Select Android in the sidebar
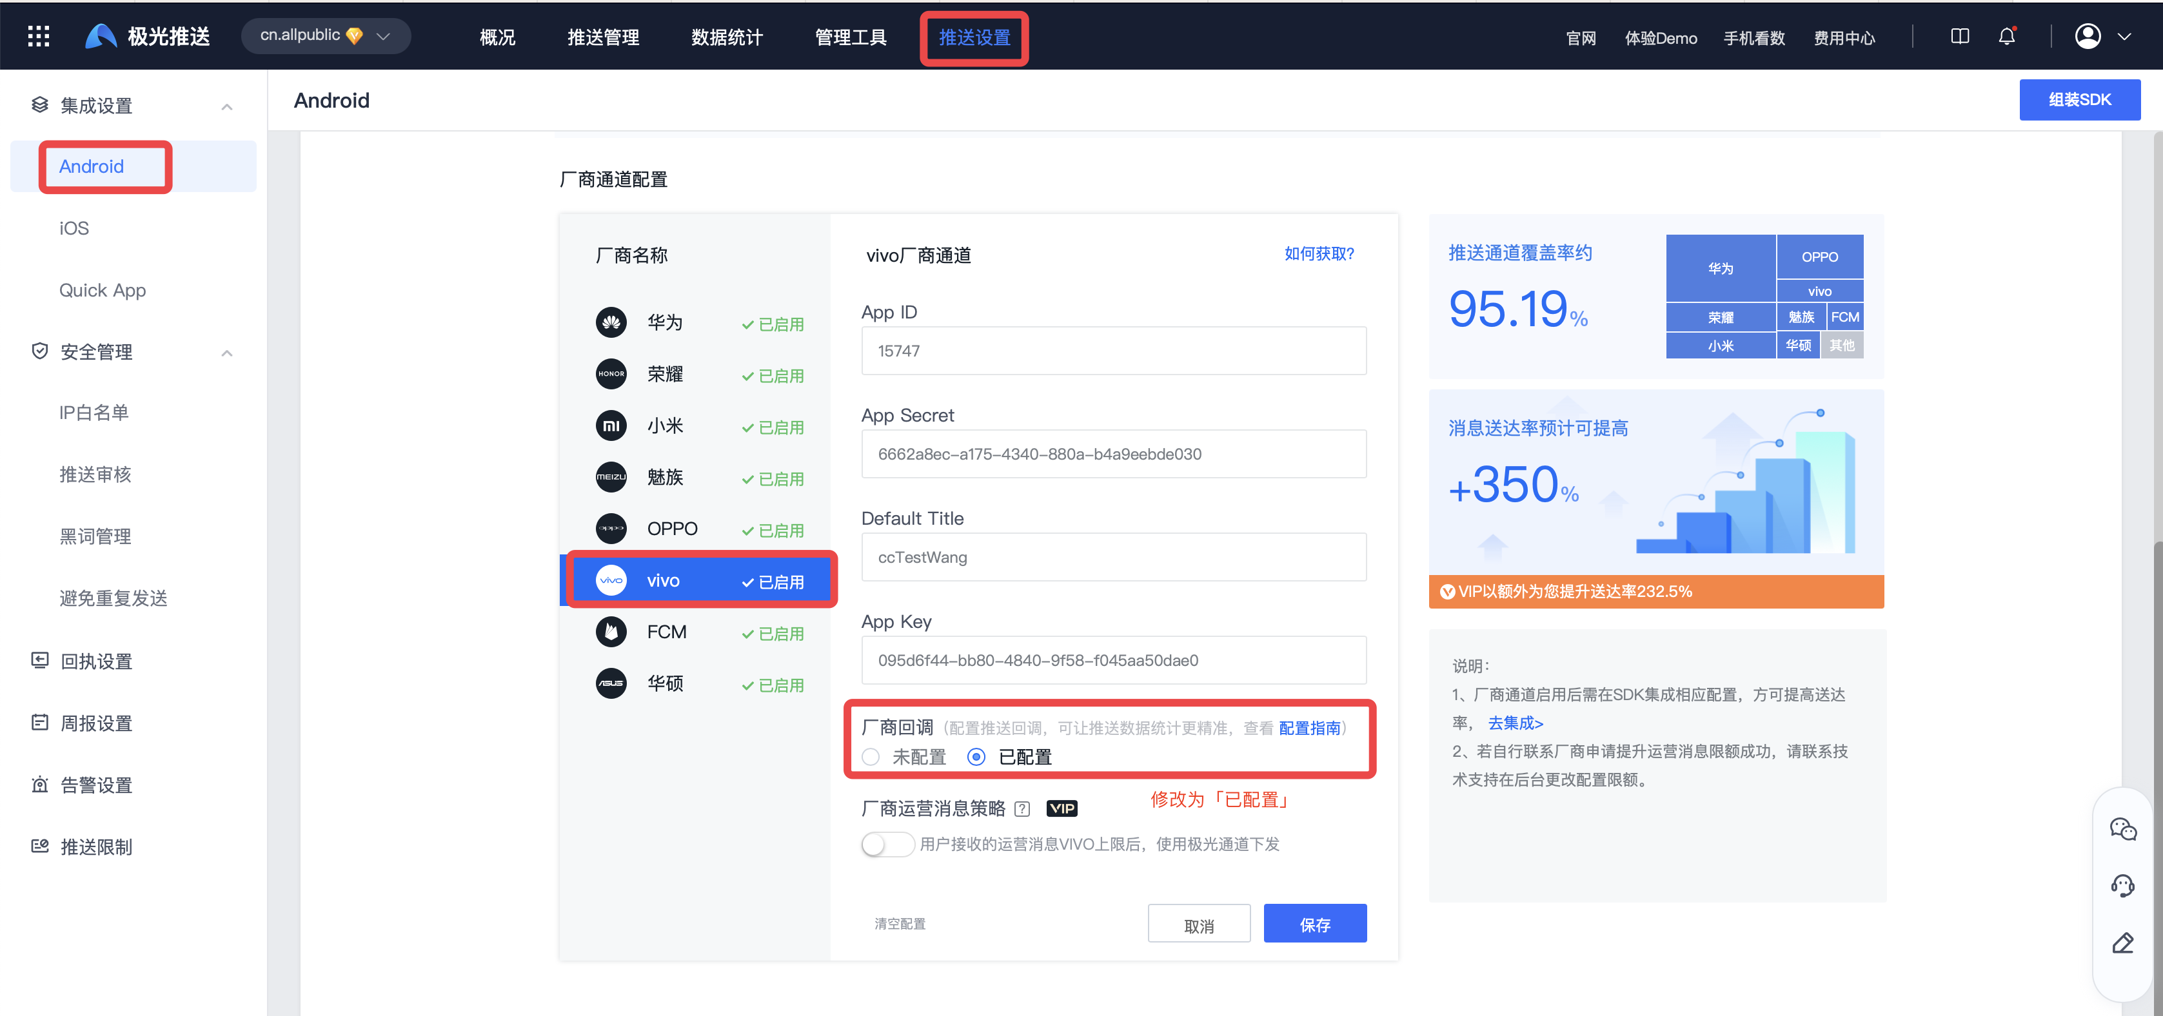This screenshot has width=2163, height=1016. (x=133, y=166)
